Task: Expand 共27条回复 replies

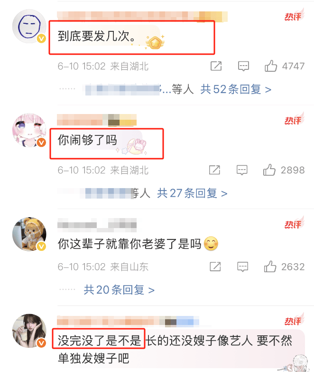Action: [x=192, y=193]
